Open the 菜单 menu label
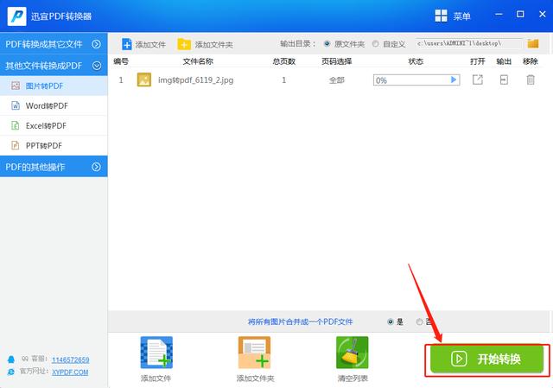This screenshot has height=388, width=553. click(461, 16)
